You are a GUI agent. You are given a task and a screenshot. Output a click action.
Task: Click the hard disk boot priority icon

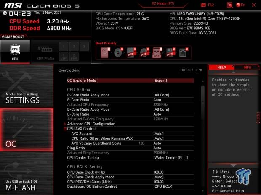pyautogui.click(x=105, y=53)
